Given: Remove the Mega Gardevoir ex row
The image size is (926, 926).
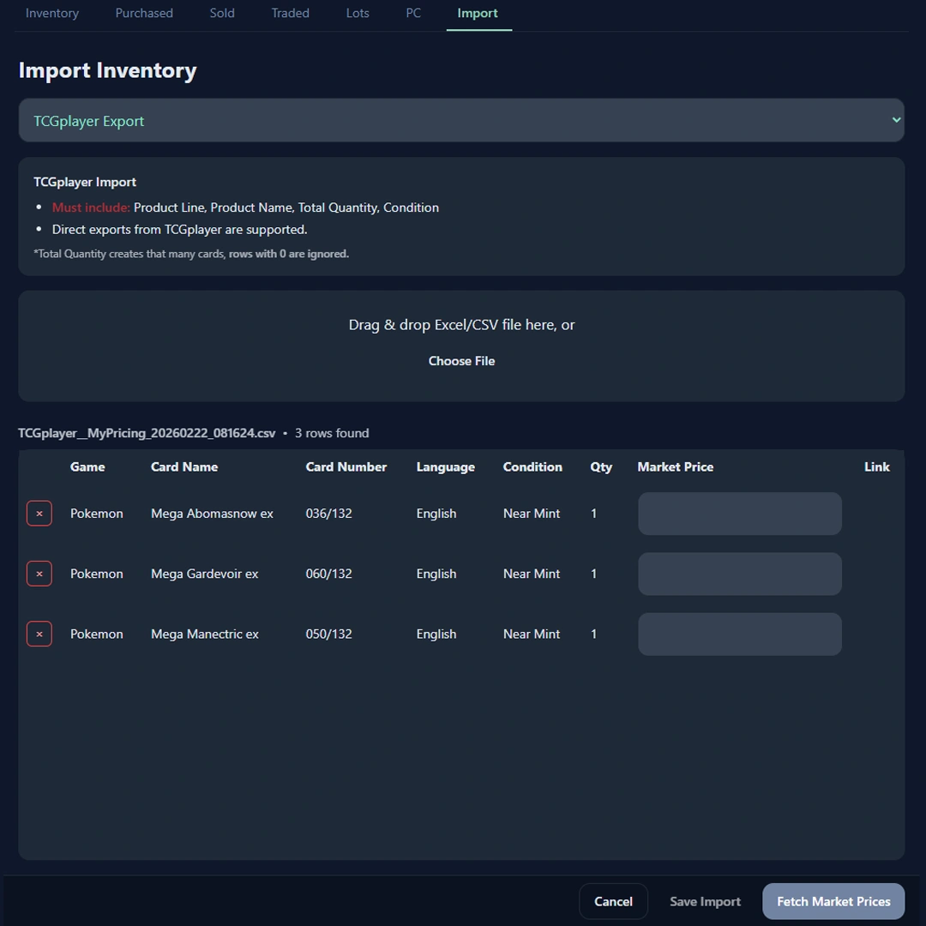Looking at the screenshot, I should point(39,574).
